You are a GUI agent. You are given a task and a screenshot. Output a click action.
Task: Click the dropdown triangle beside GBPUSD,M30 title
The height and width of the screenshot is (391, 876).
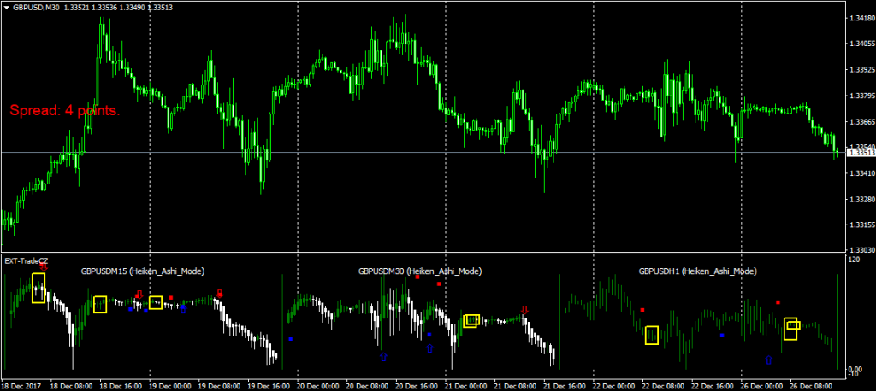[7, 8]
